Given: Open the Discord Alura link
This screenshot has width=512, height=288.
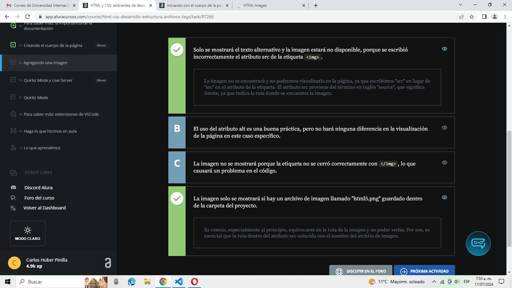Looking at the screenshot, I should [38, 188].
